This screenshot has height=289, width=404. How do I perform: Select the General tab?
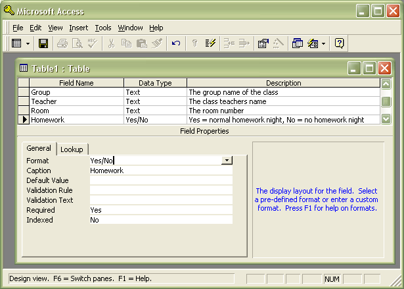[39, 148]
